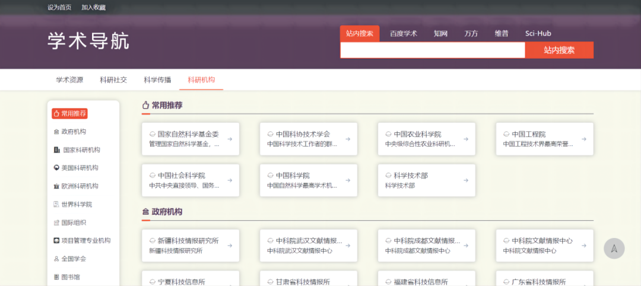Switch search engine to Sci-Hub
This screenshot has width=641, height=286.
(x=538, y=33)
